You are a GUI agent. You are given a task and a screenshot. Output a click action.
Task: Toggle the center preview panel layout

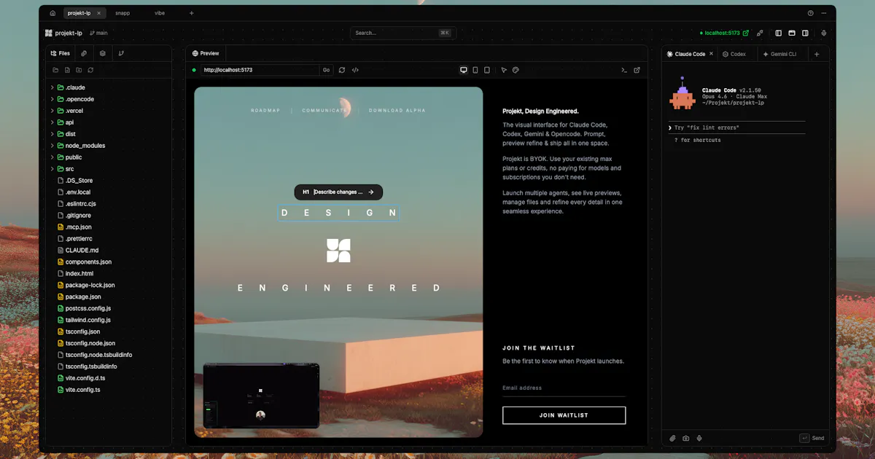[792, 33]
